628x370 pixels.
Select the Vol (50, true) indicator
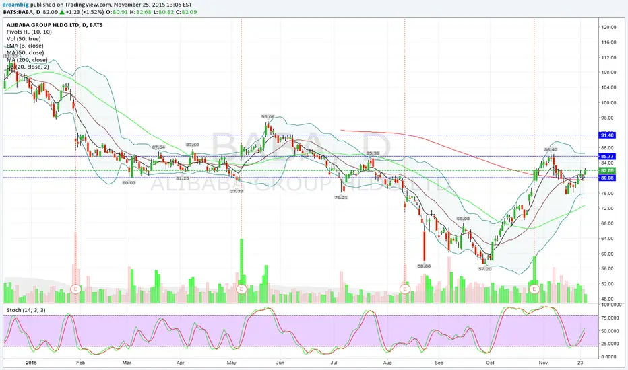tap(24, 39)
